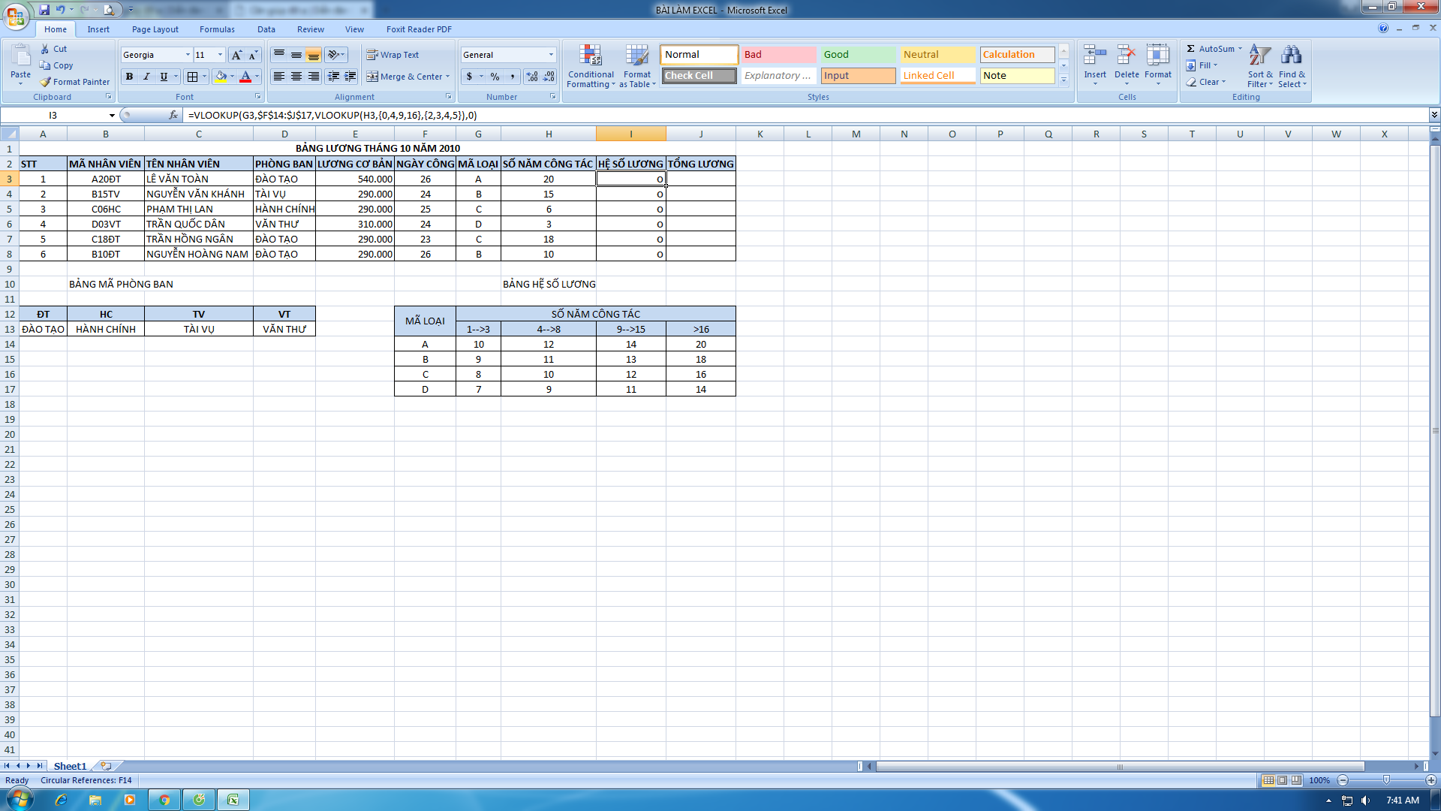Click the Format as Table icon
1441x811 pixels.
click(636, 56)
